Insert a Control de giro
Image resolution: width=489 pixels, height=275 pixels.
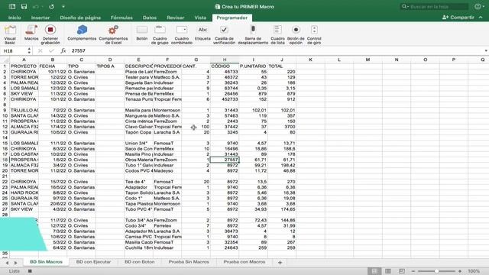click(314, 34)
